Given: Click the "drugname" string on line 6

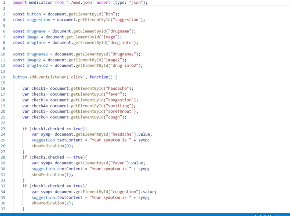Looking at the screenshot, I should click(x=119, y=31).
